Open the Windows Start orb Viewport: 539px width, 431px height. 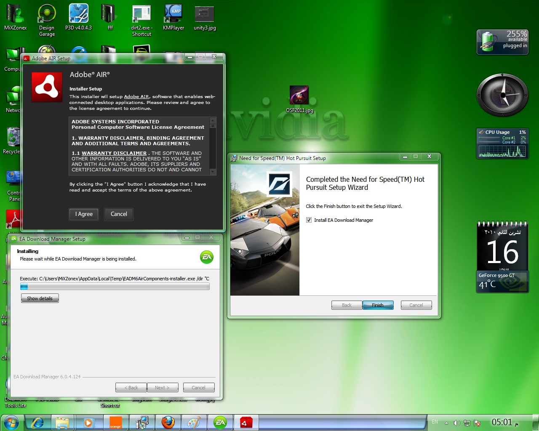11,423
